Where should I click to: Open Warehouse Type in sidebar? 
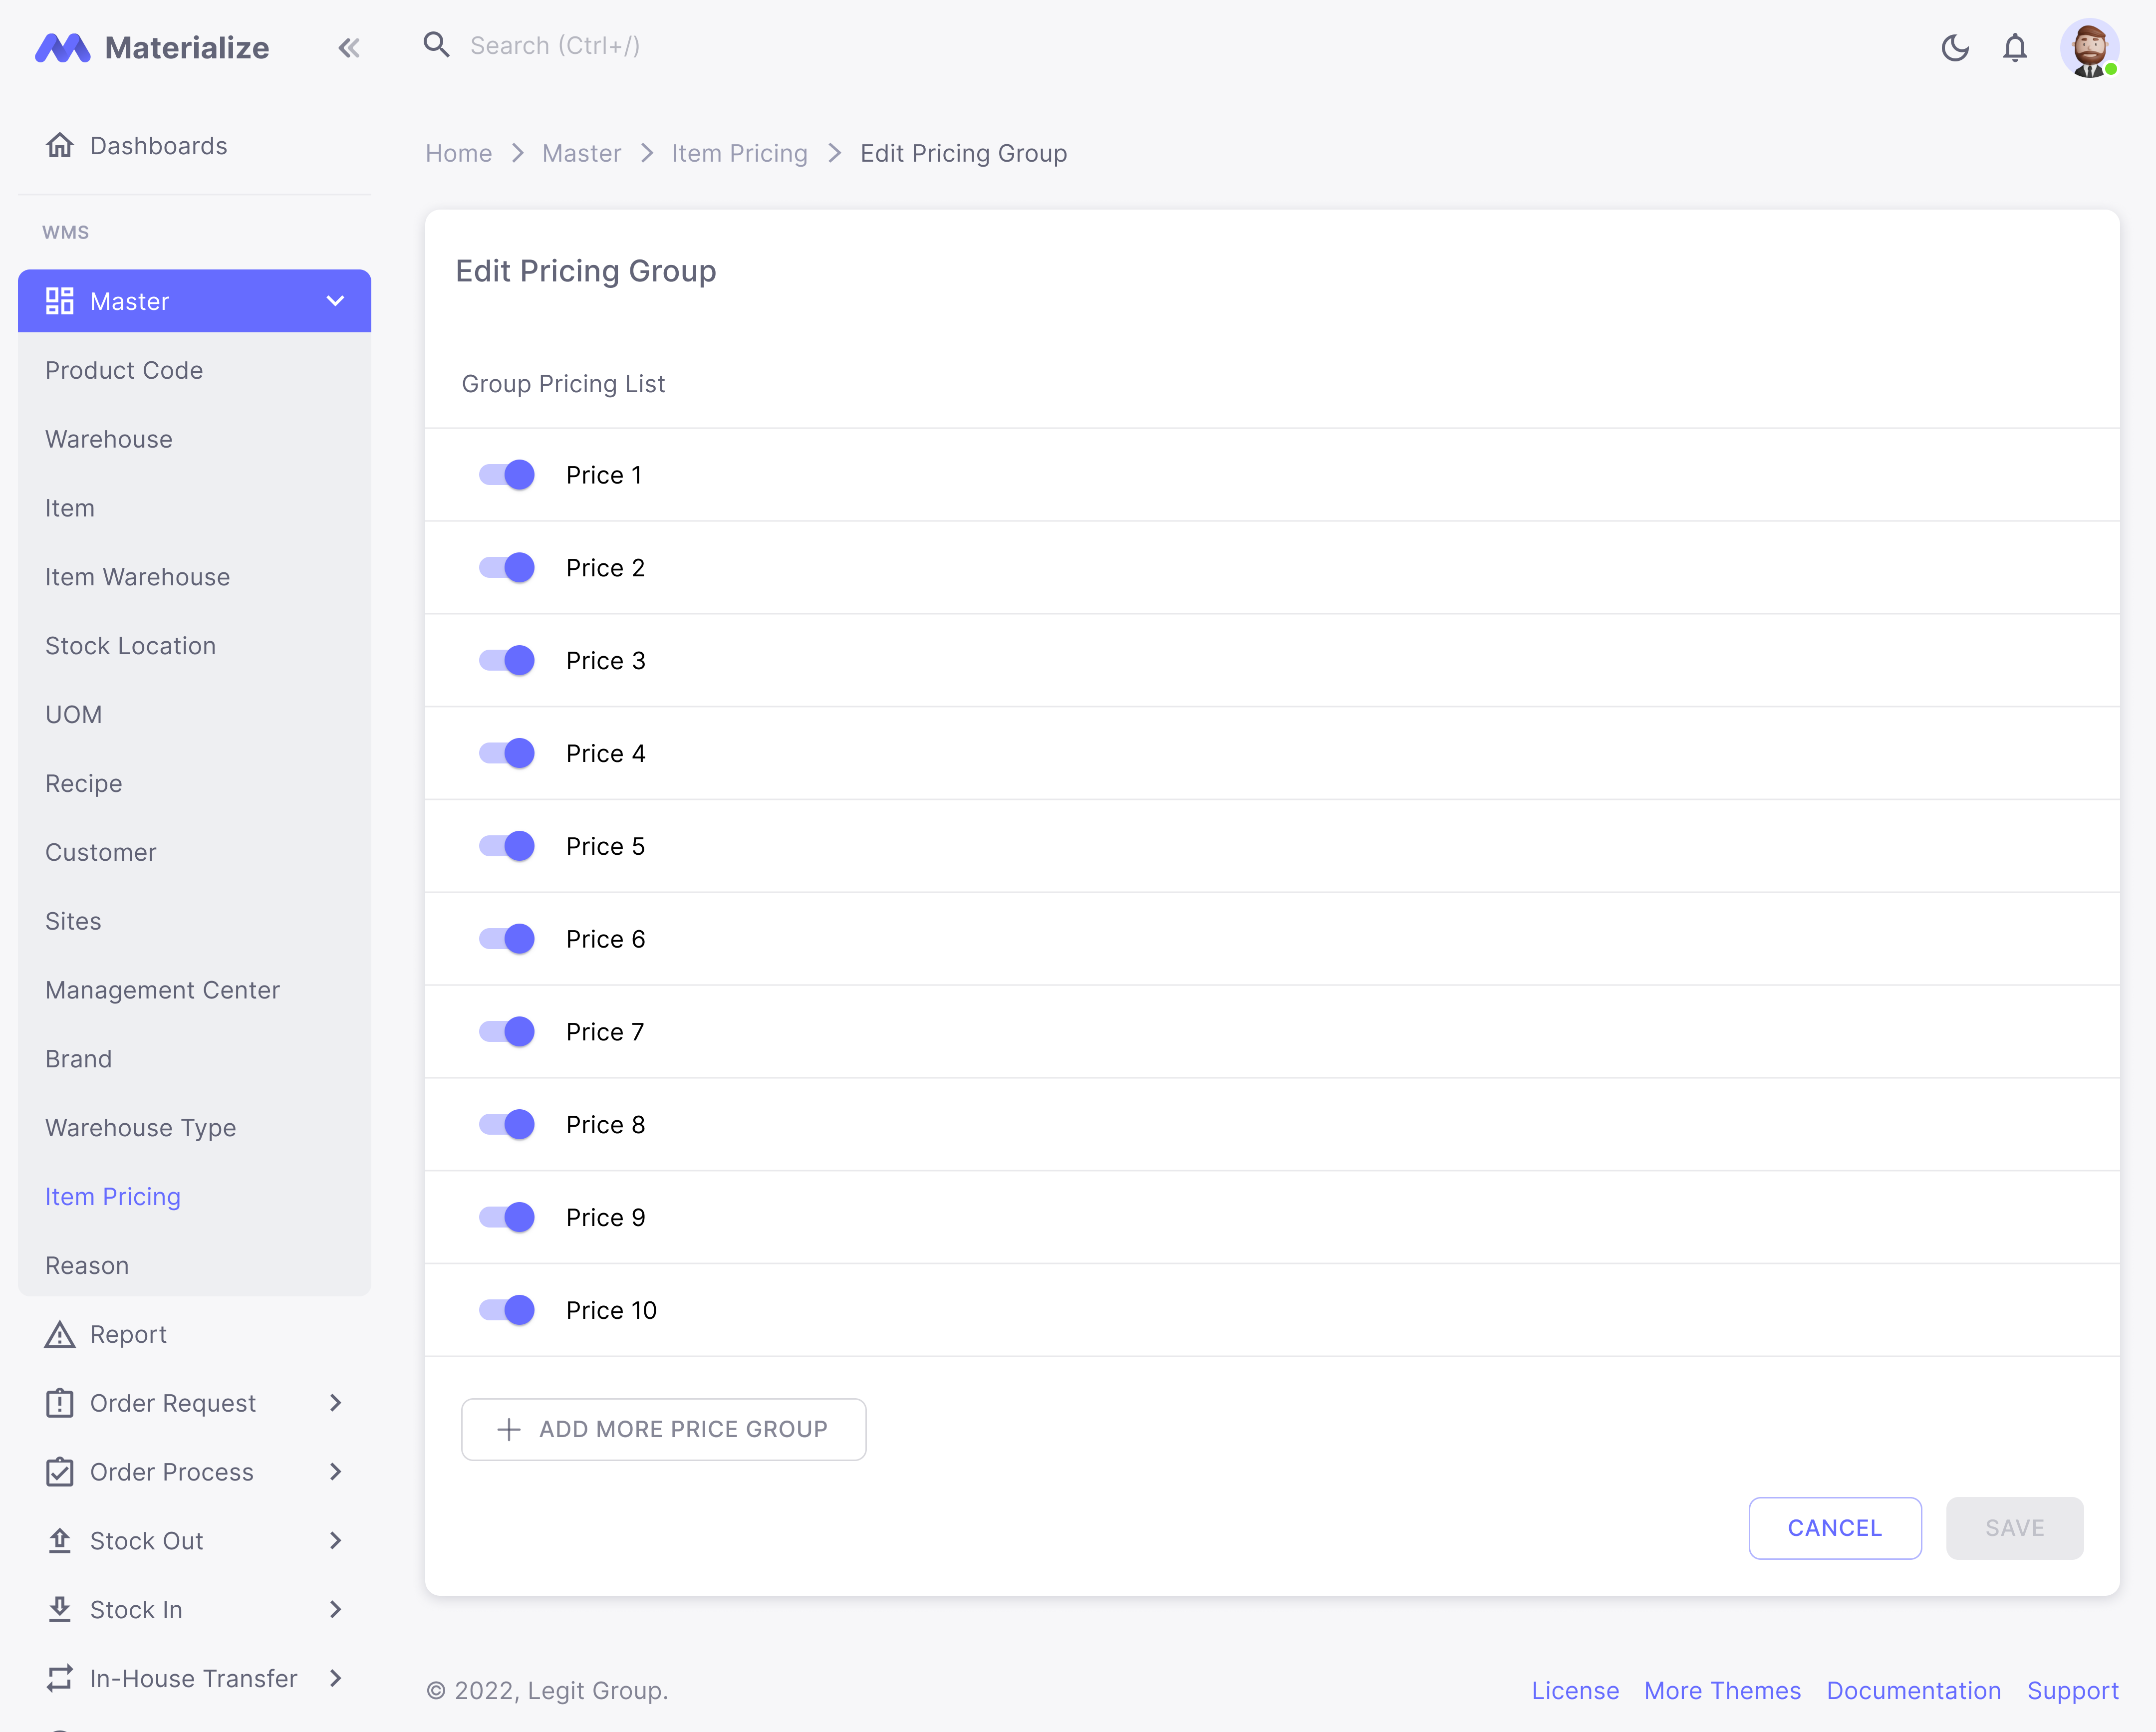tap(141, 1128)
